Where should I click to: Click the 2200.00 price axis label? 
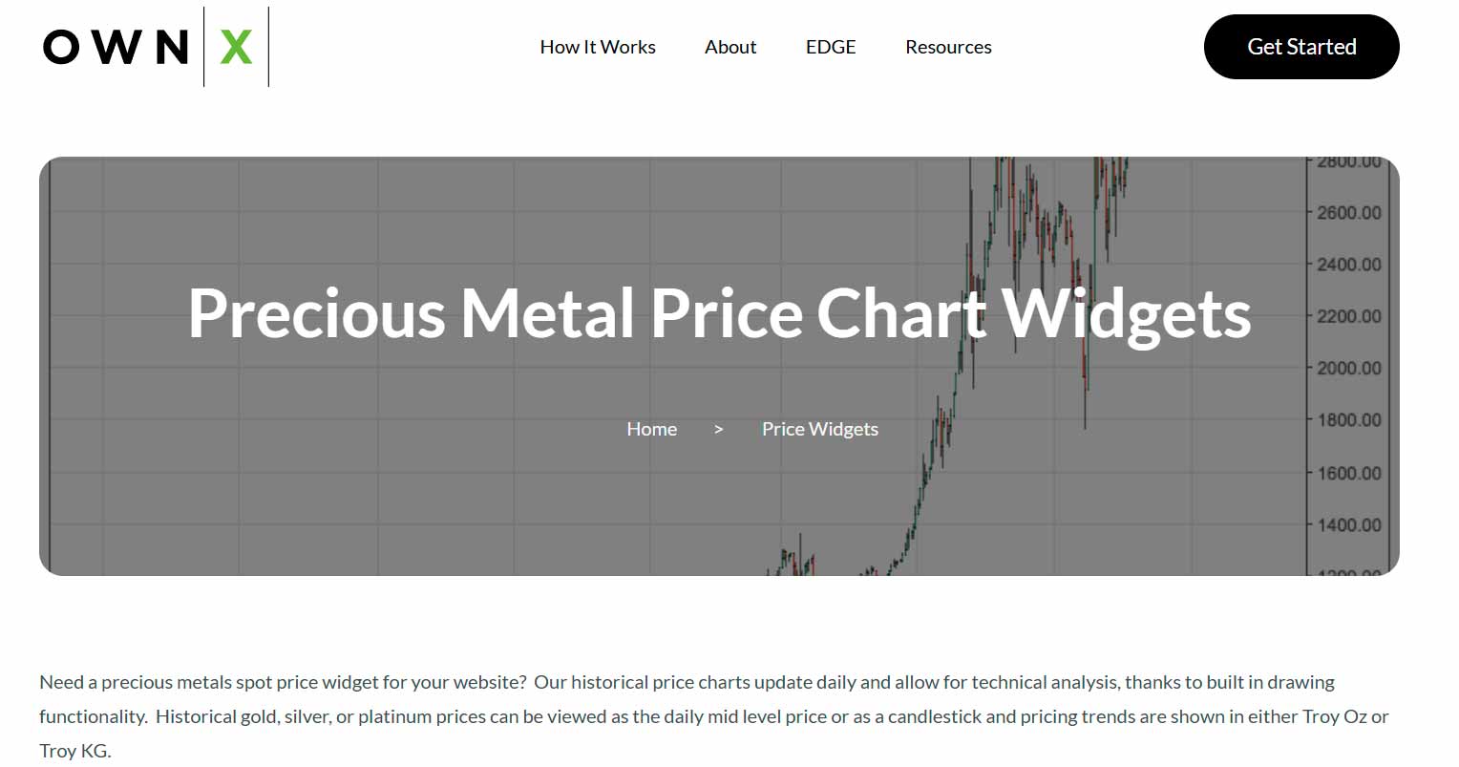point(1349,316)
